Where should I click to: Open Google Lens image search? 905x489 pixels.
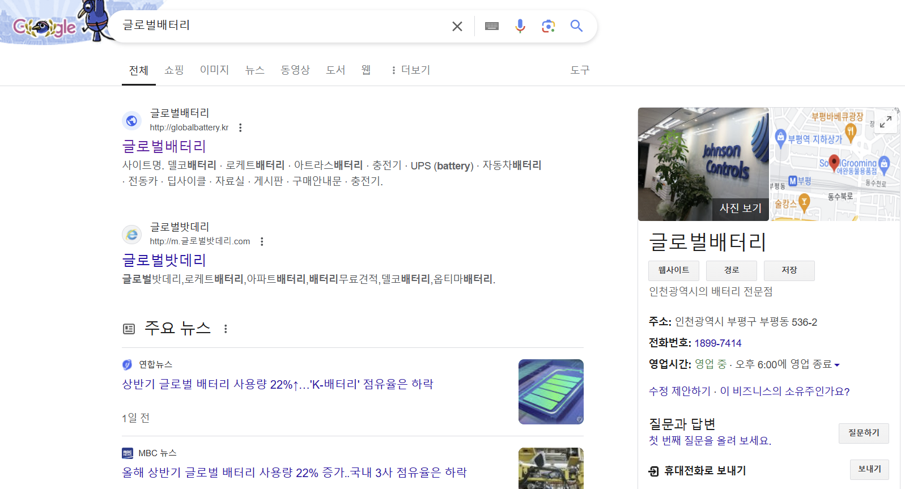(x=548, y=26)
